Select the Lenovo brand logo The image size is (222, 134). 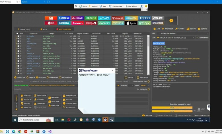coord(78,23)
